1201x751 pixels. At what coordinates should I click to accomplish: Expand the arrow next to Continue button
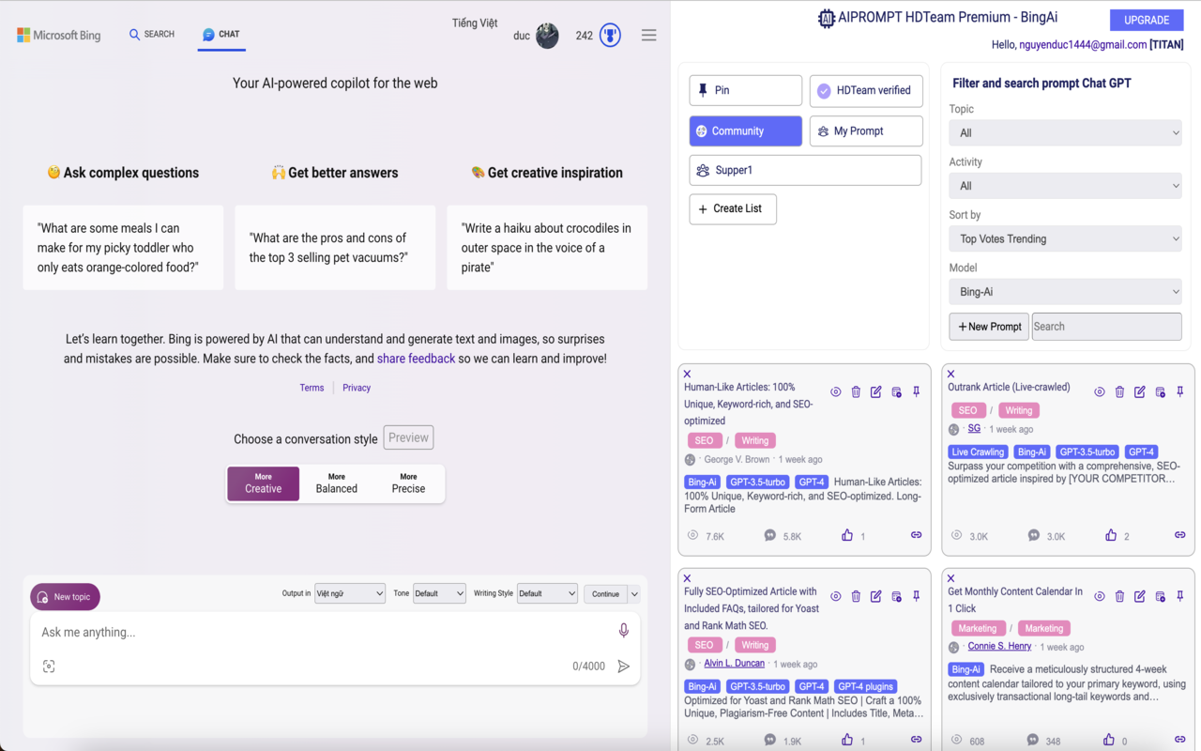[x=634, y=593]
